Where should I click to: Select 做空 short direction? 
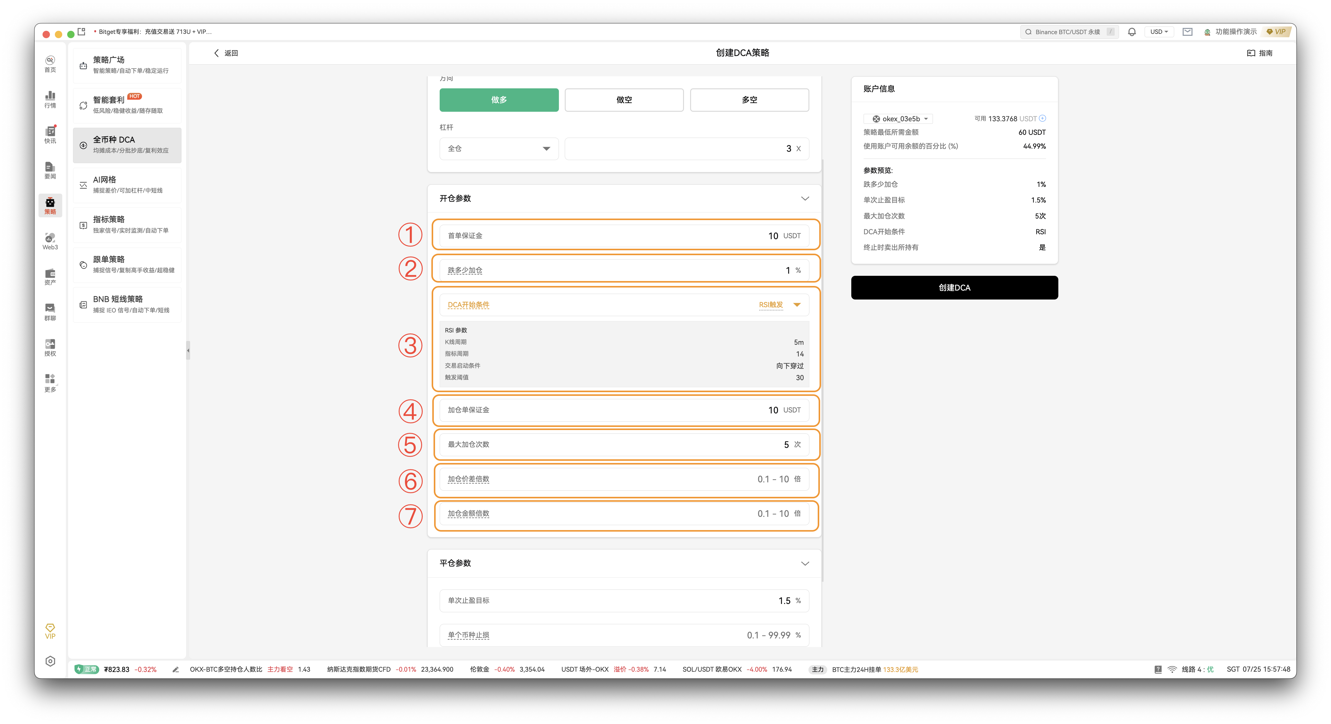(624, 100)
